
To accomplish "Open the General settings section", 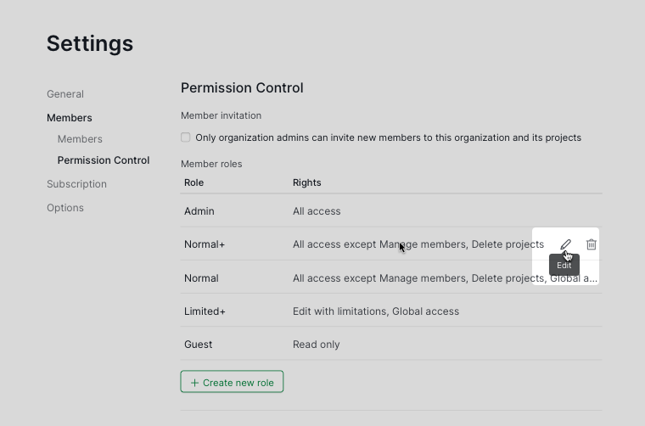I will click(x=65, y=94).
